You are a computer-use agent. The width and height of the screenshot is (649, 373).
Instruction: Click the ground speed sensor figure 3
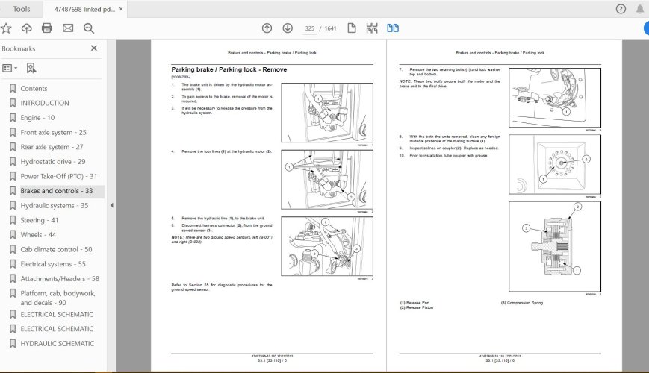click(x=327, y=246)
